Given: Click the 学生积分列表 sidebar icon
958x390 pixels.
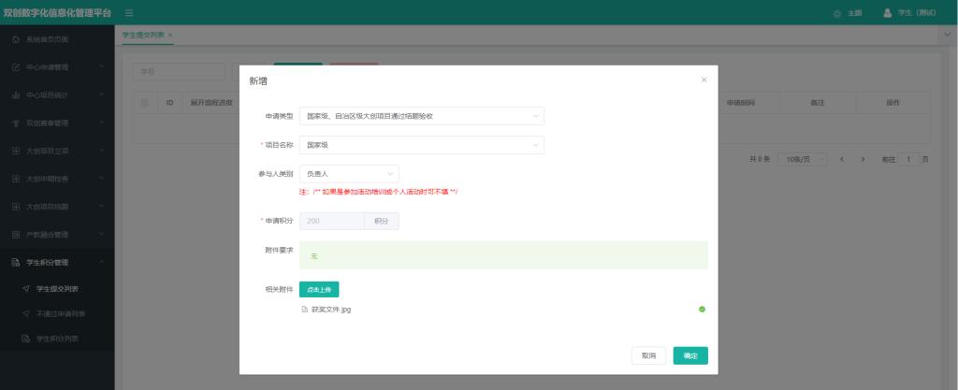Looking at the screenshot, I should [x=26, y=338].
